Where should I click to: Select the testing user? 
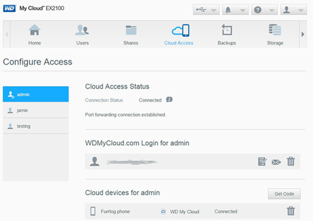click(36, 126)
